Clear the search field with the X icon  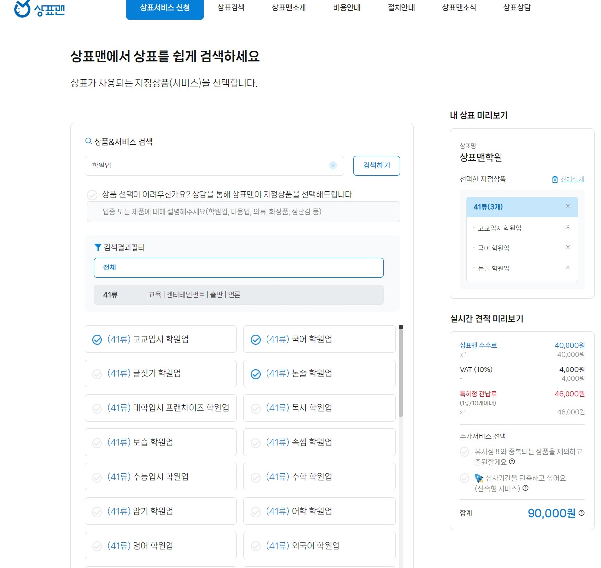pyautogui.click(x=333, y=166)
